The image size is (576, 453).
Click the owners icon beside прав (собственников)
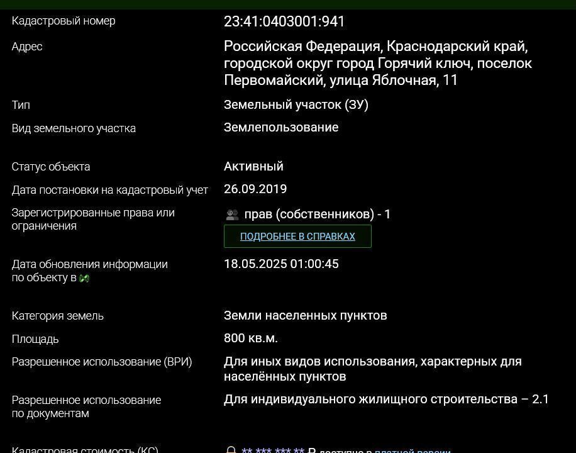click(232, 215)
